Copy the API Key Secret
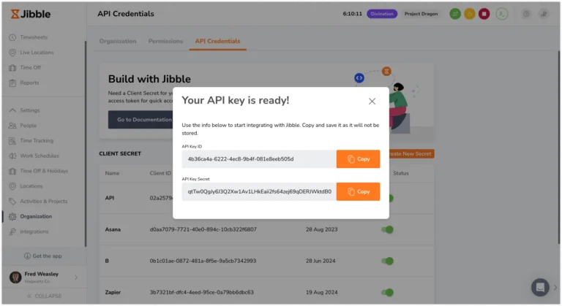Viewport: 562px width, 306px height. tap(358, 192)
